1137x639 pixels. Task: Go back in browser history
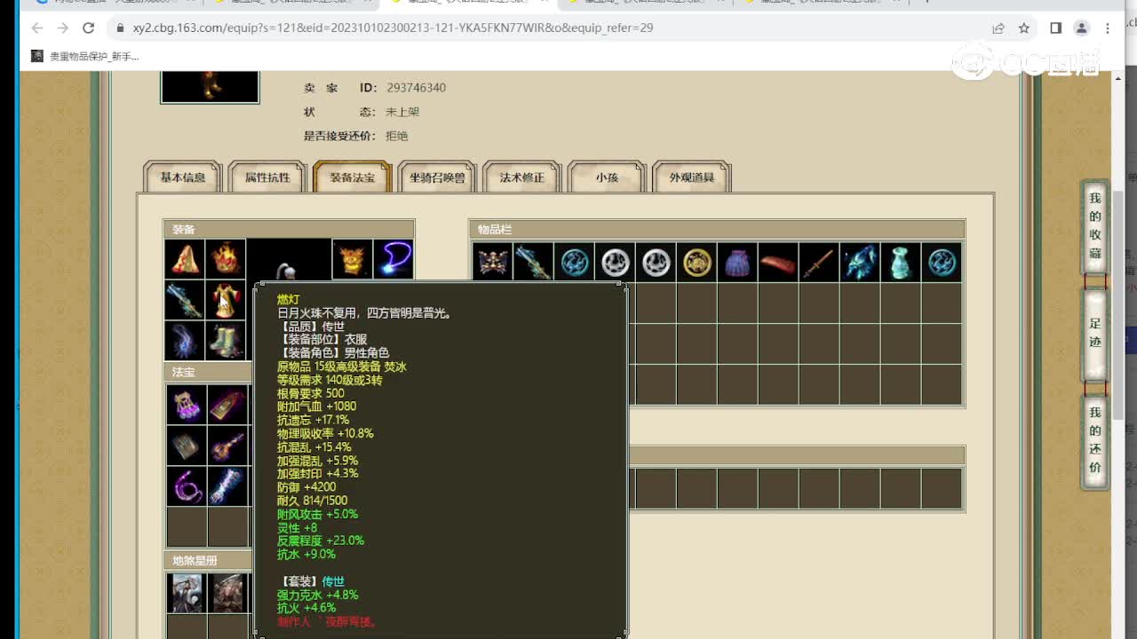pyautogui.click(x=37, y=28)
